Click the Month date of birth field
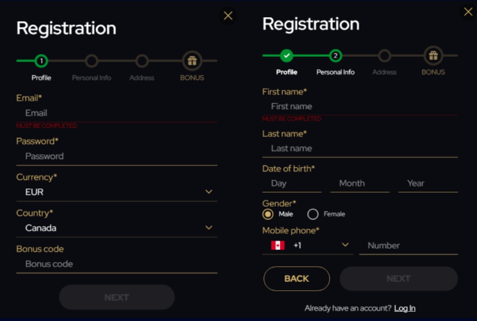 [360, 184]
